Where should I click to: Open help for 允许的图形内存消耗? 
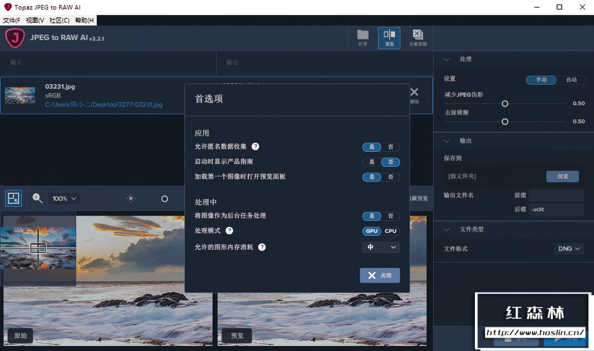pyautogui.click(x=262, y=247)
